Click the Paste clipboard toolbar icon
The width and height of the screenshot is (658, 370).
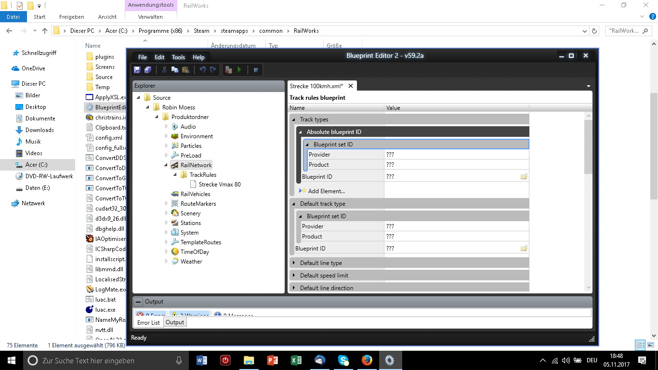[185, 70]
